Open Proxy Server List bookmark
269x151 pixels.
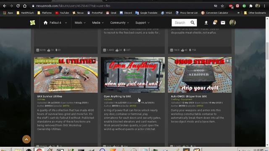point(187,13)
